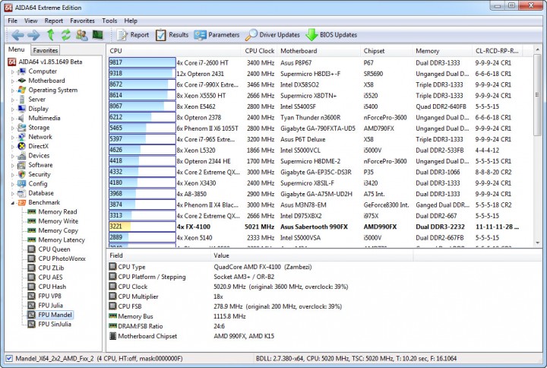Expand the Server tree node
The image size is (547, 368).
pyautogui.click(x=13, y=100)
